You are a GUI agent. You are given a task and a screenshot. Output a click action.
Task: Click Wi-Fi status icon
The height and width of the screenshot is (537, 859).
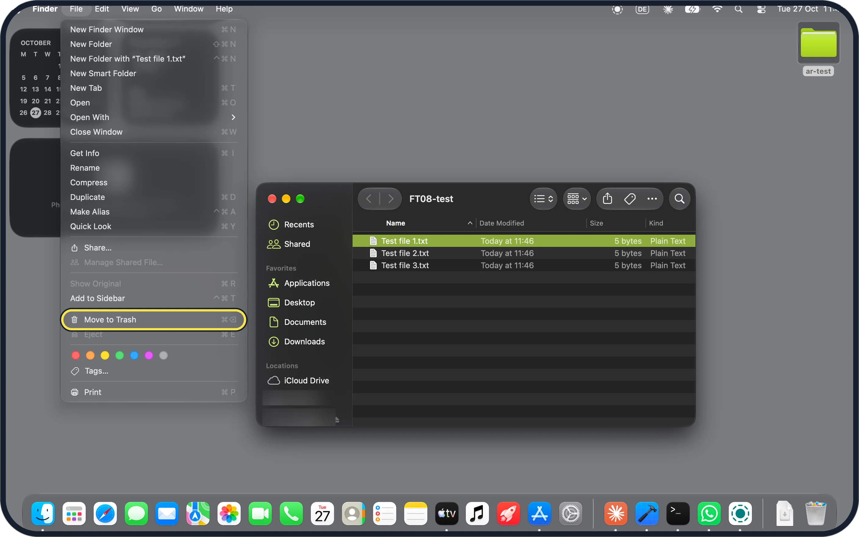click(717, 9)
